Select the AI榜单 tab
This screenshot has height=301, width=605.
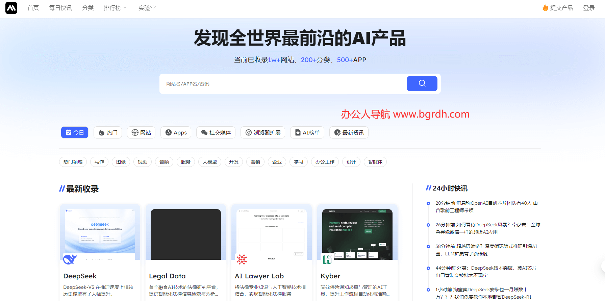pyautogui.click(x=307, y=132)
